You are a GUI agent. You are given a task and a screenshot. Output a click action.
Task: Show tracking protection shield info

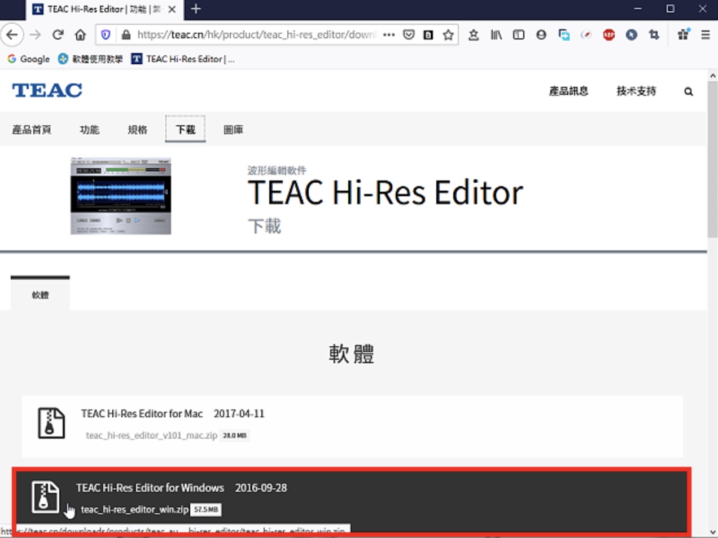(106, 35)
